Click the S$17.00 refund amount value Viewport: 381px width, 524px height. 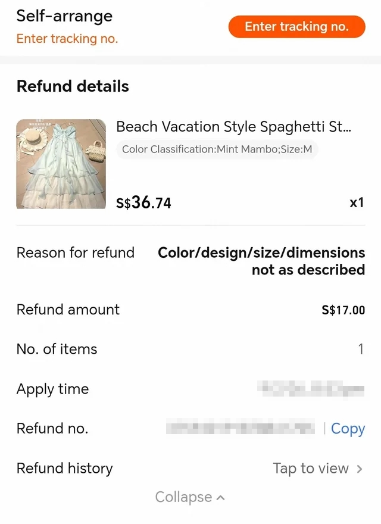click(343, 310)
